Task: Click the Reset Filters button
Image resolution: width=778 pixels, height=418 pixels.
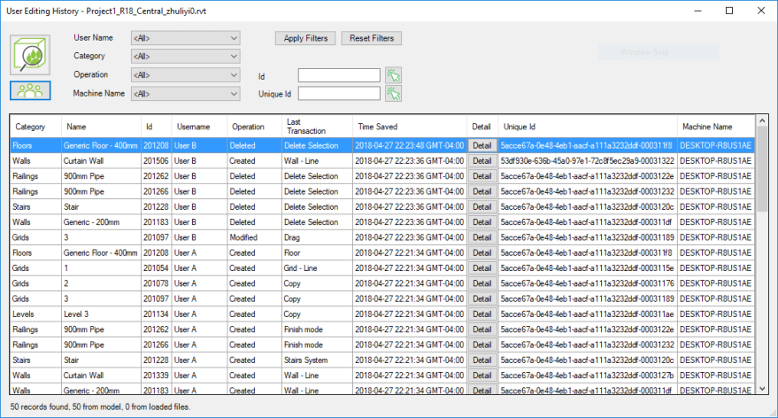Action: [372, 38]
